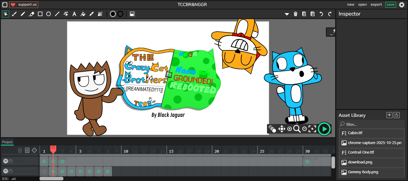This screenshot has width=408, height=181.
Task: Hide the Assets layer
Action: 5,161
